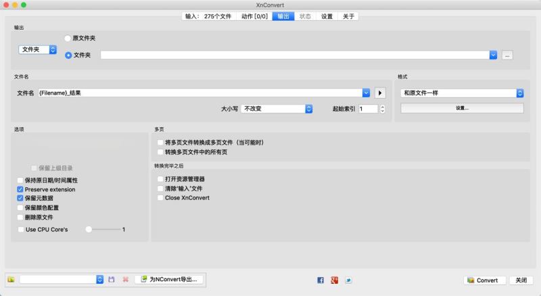Open the preset selection combo box at bottom
Viewport: 541px width, 296px height.
(62, 279)
